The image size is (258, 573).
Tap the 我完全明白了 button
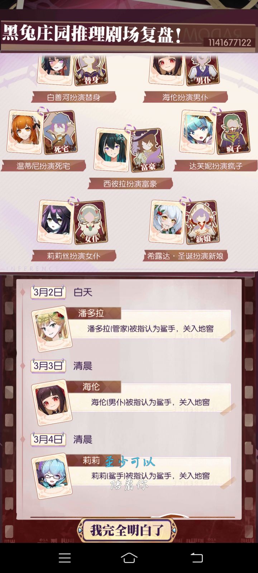click(127, 530)
